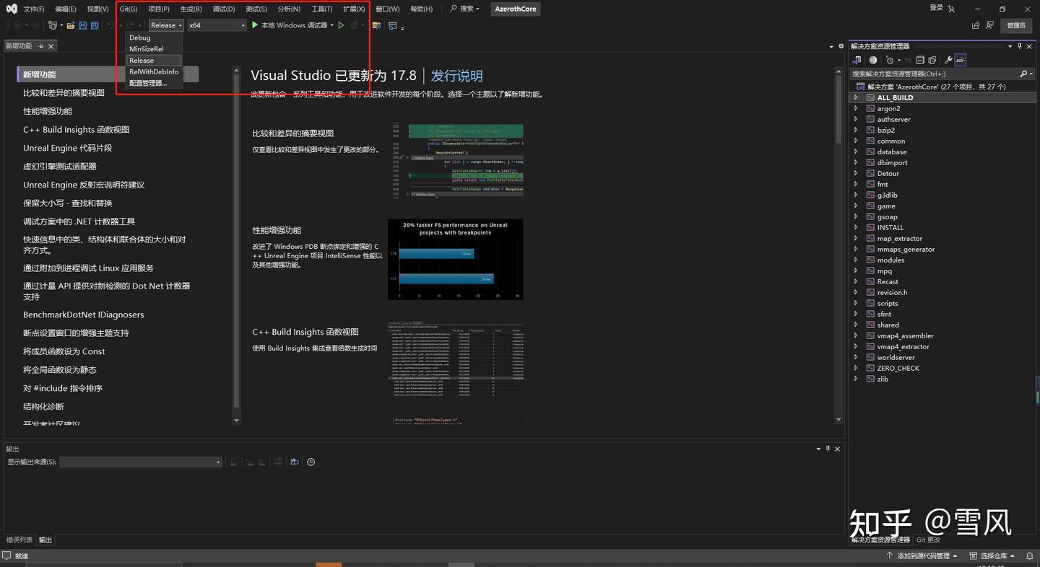The width and height of the screenshot is (1040, 567).
Task: Expand the worldserver project node
Action: pos(856,357)
